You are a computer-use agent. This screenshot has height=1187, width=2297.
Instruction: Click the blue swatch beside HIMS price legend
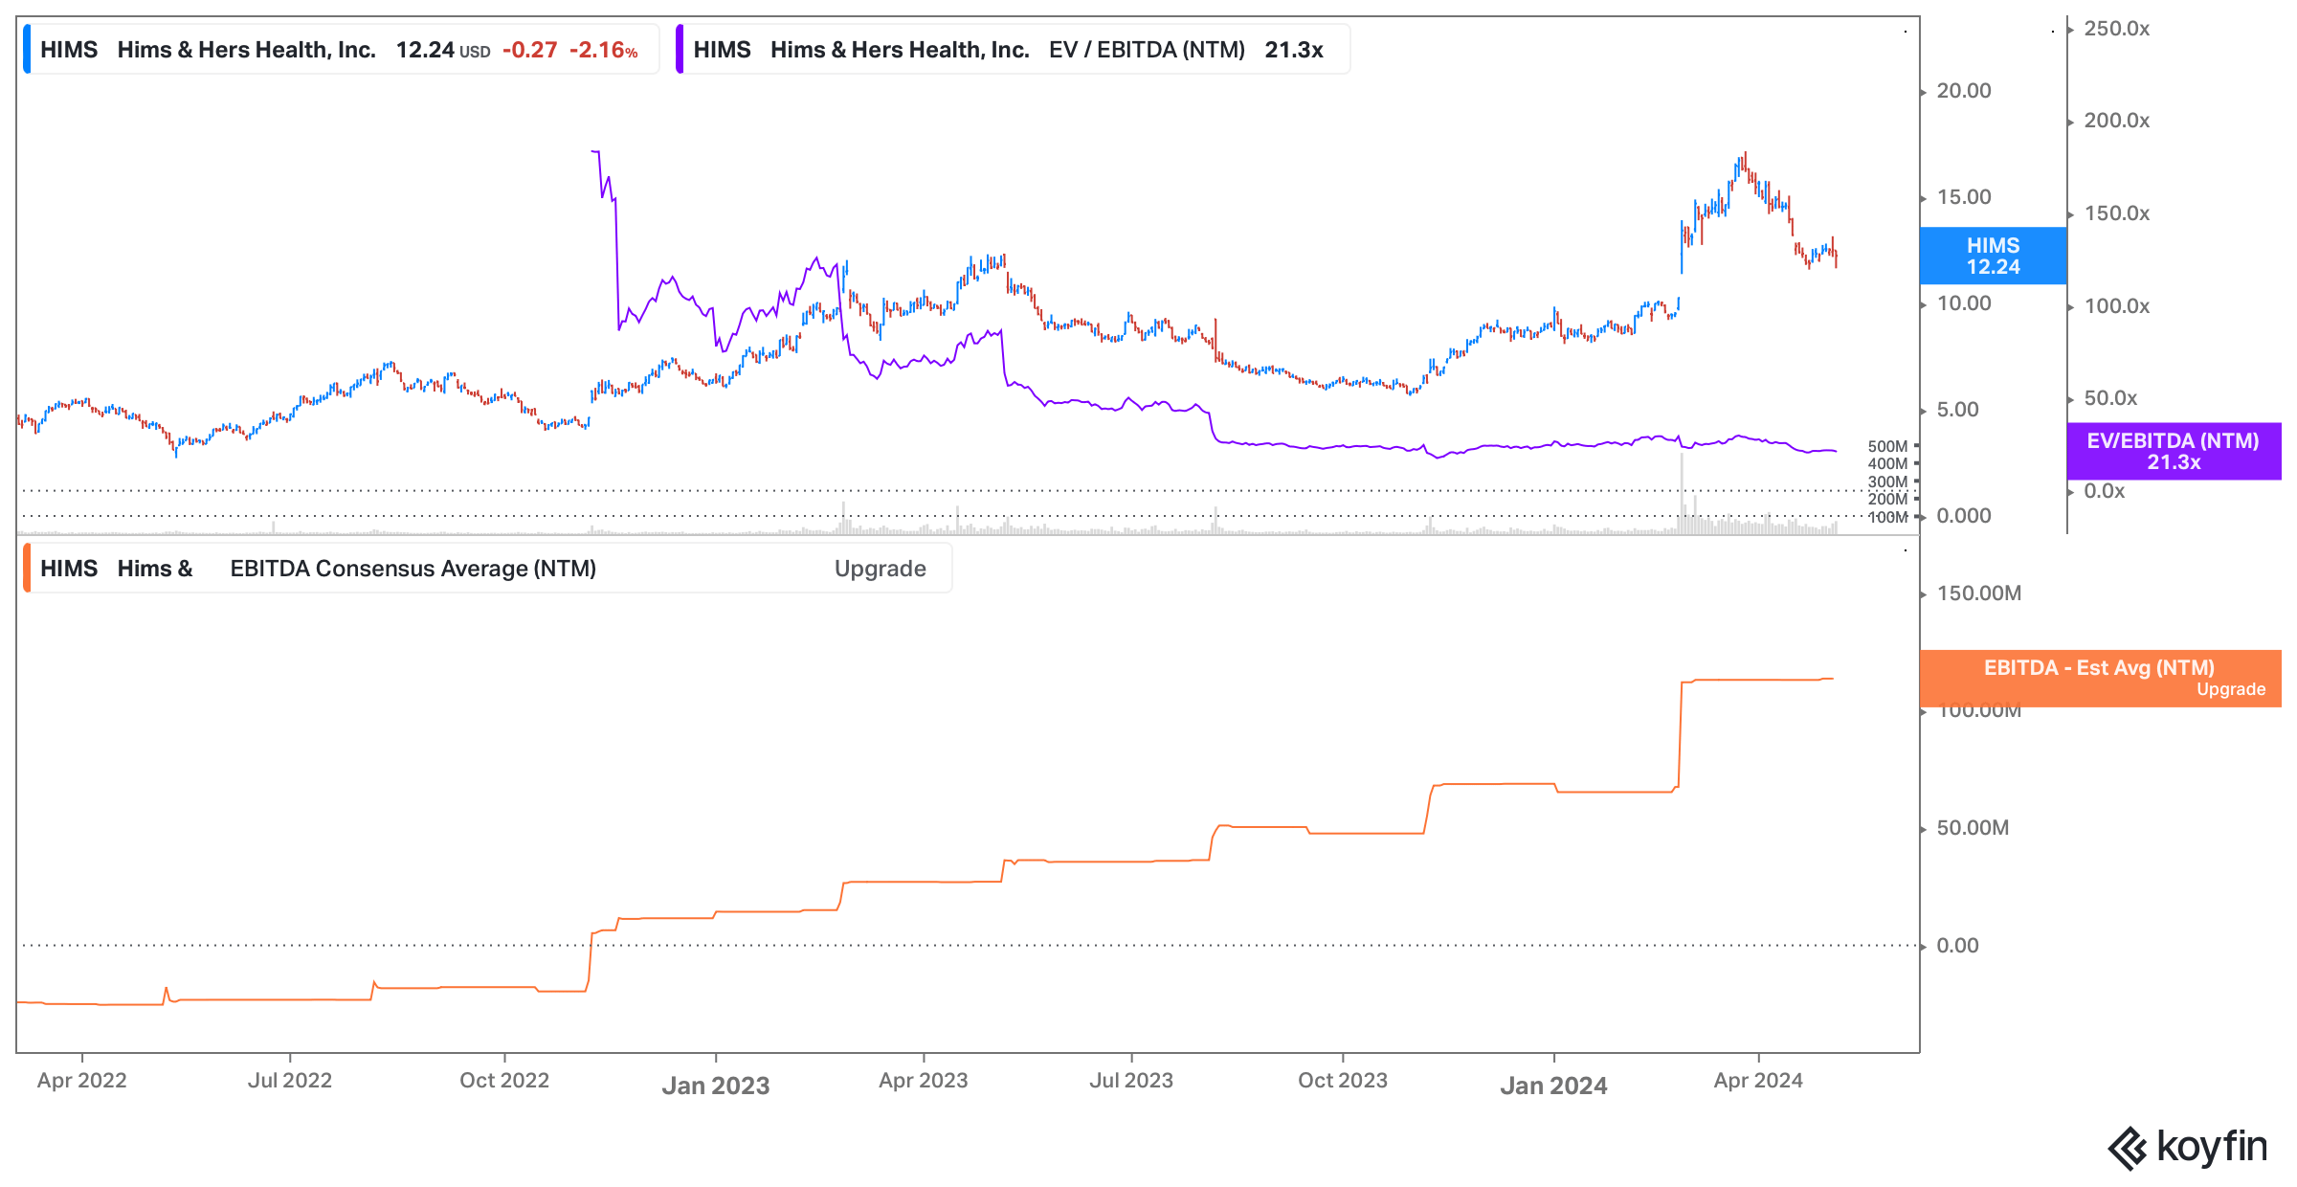[27, 50]
